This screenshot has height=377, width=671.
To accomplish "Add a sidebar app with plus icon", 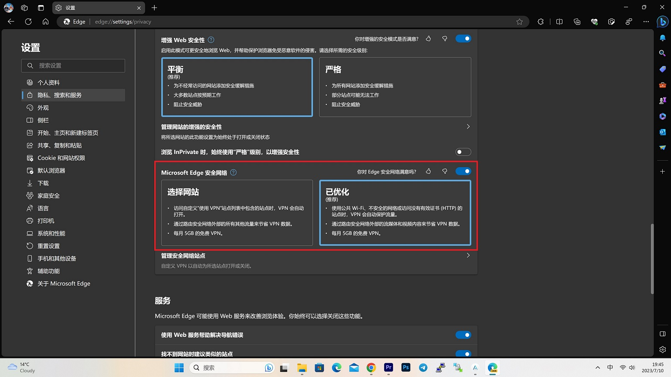I will (x=662, y=172).
